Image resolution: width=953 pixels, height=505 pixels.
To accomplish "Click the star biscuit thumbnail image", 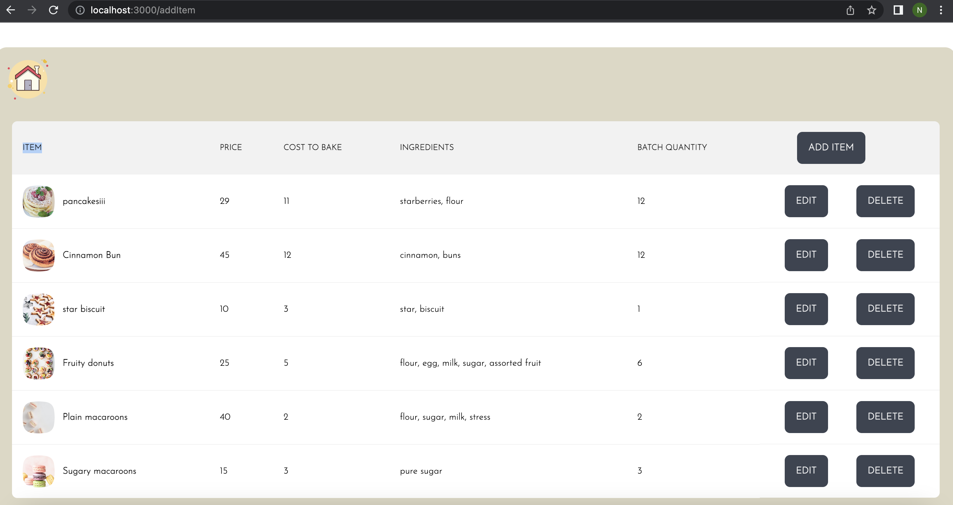I will (x=38, y=309).
